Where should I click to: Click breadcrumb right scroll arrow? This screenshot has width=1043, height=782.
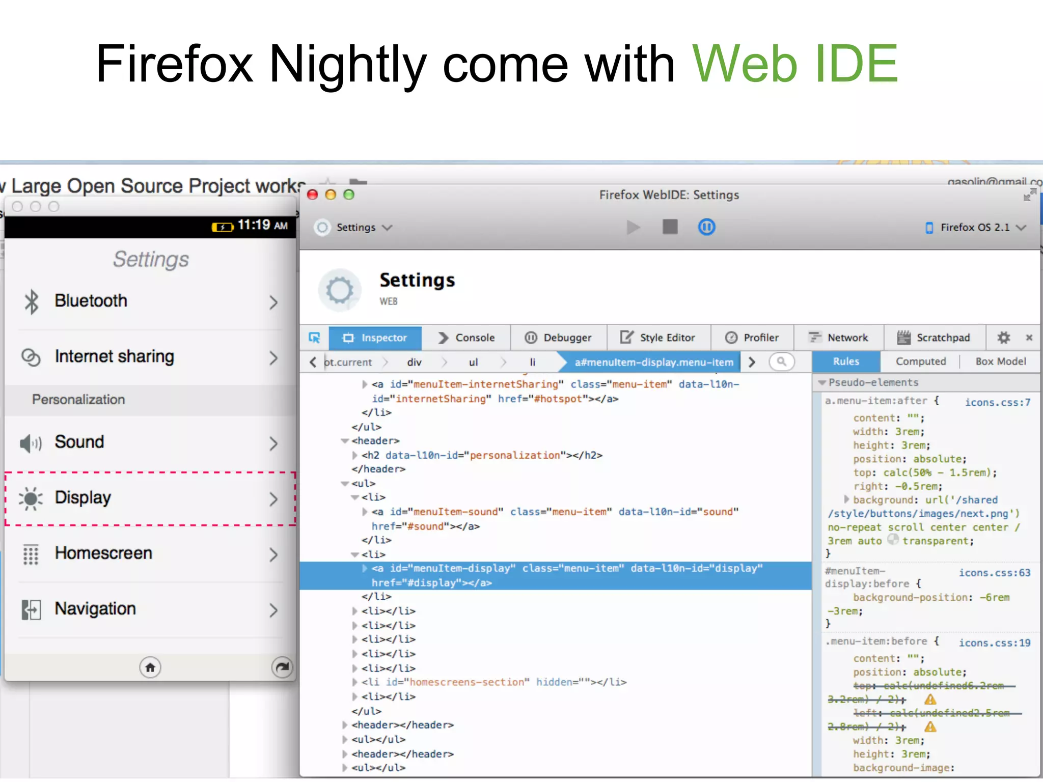[752, 362]
